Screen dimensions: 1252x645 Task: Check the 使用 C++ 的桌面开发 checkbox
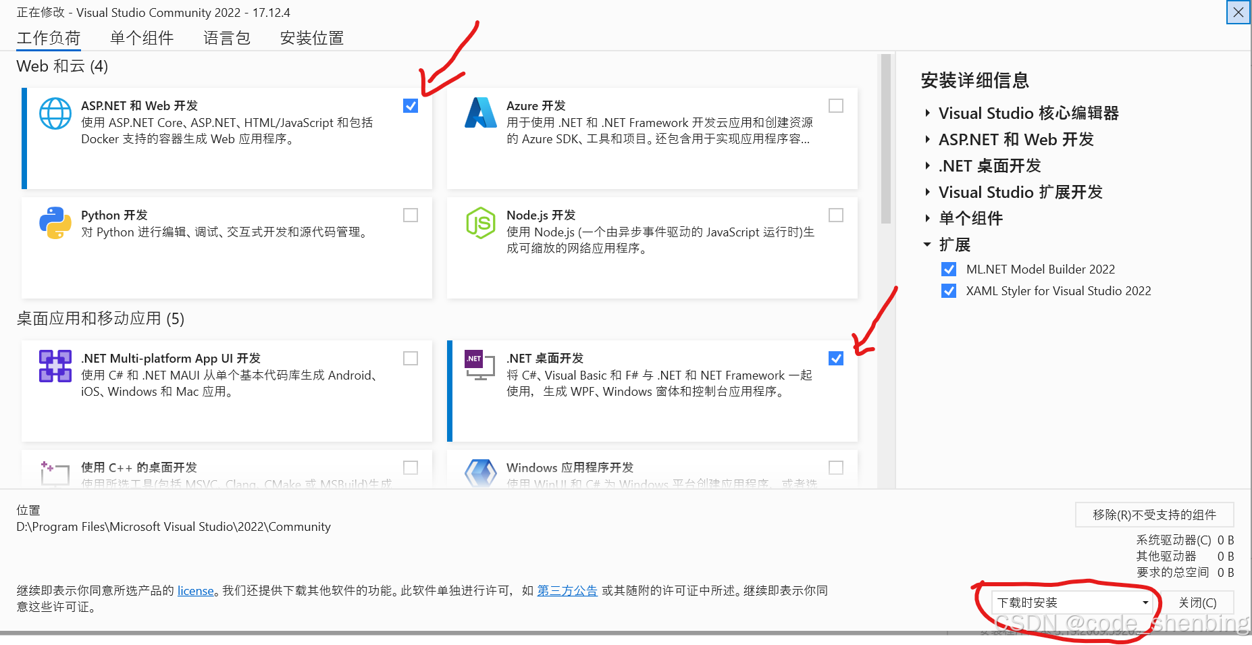tap(411, 468)
